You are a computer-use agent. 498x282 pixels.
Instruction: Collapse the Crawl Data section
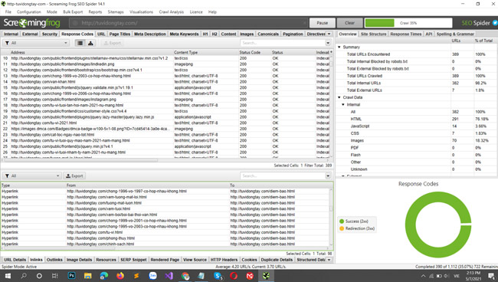pos(339,97)
